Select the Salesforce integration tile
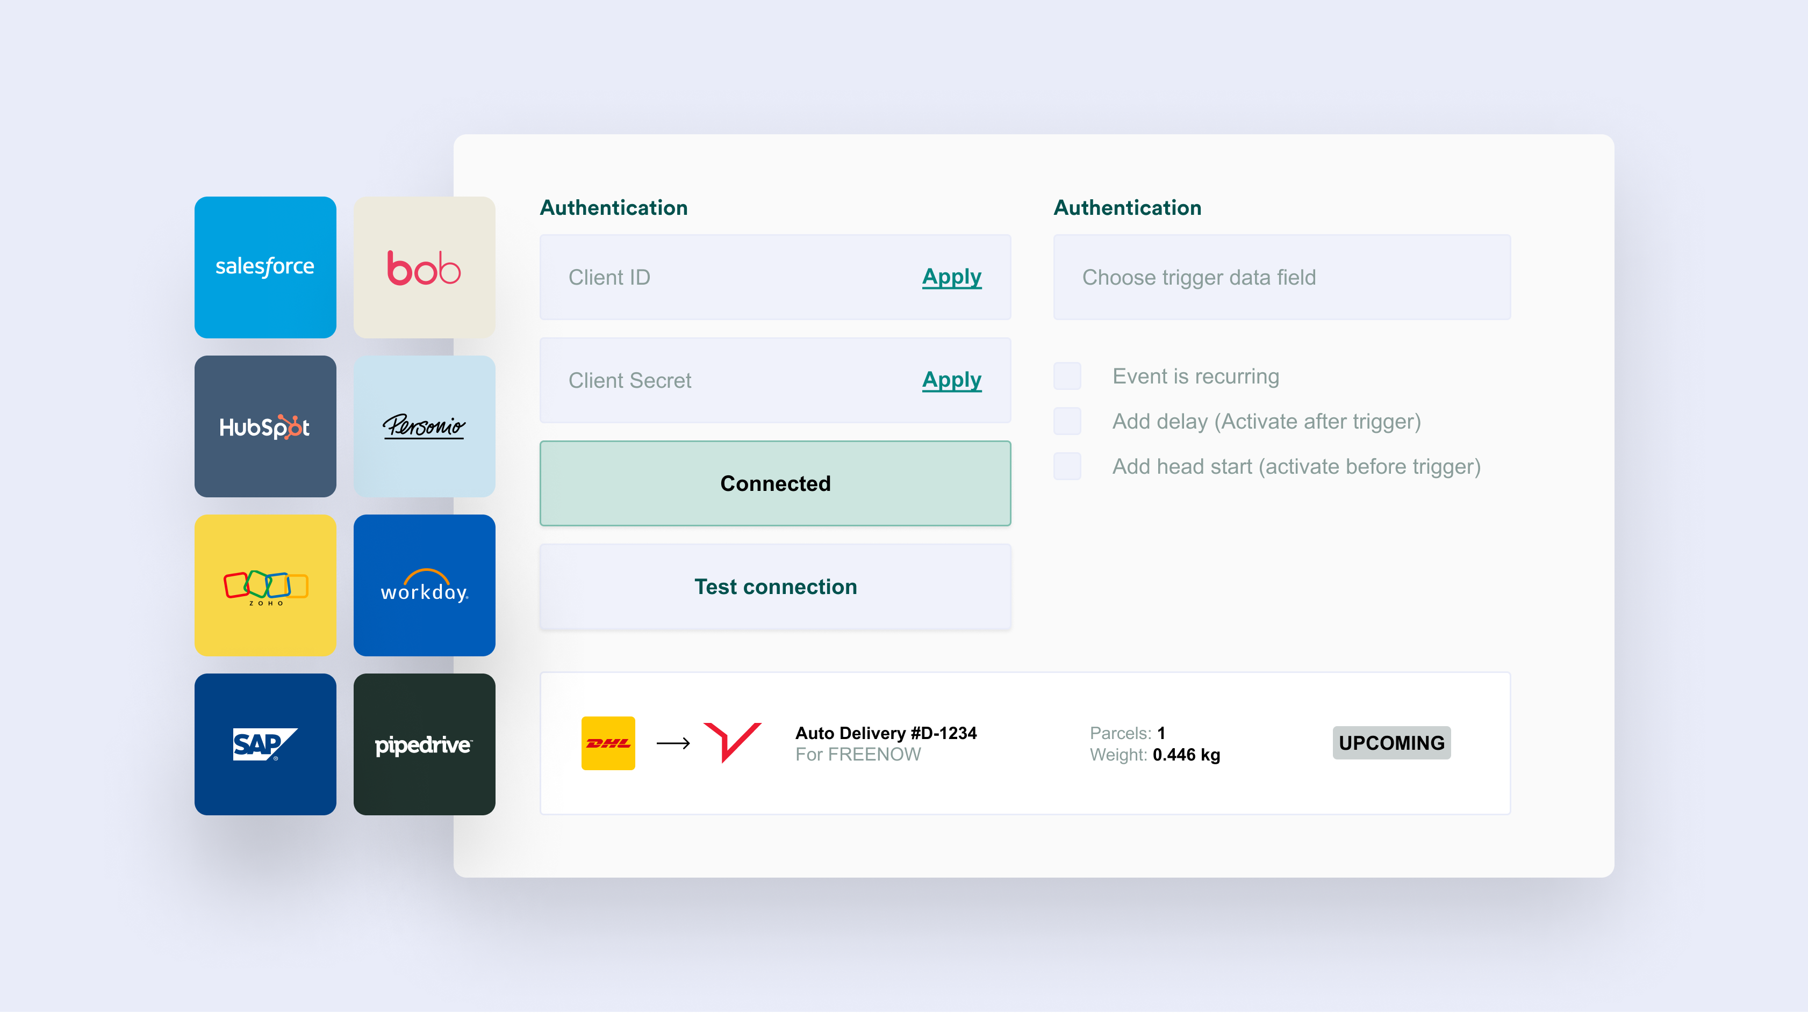This screenshot has width=1808, height=1028. pyautogui.click(x=265, y=267)
